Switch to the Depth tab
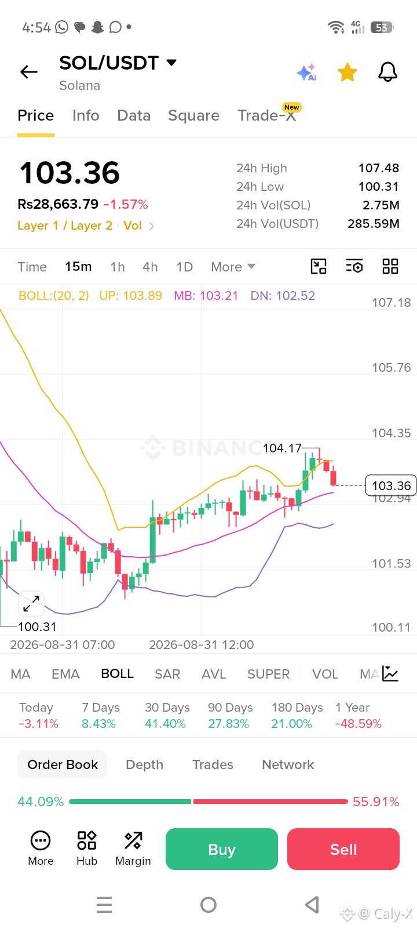Screen dimensions: 417x928 [x=144, y=764]
